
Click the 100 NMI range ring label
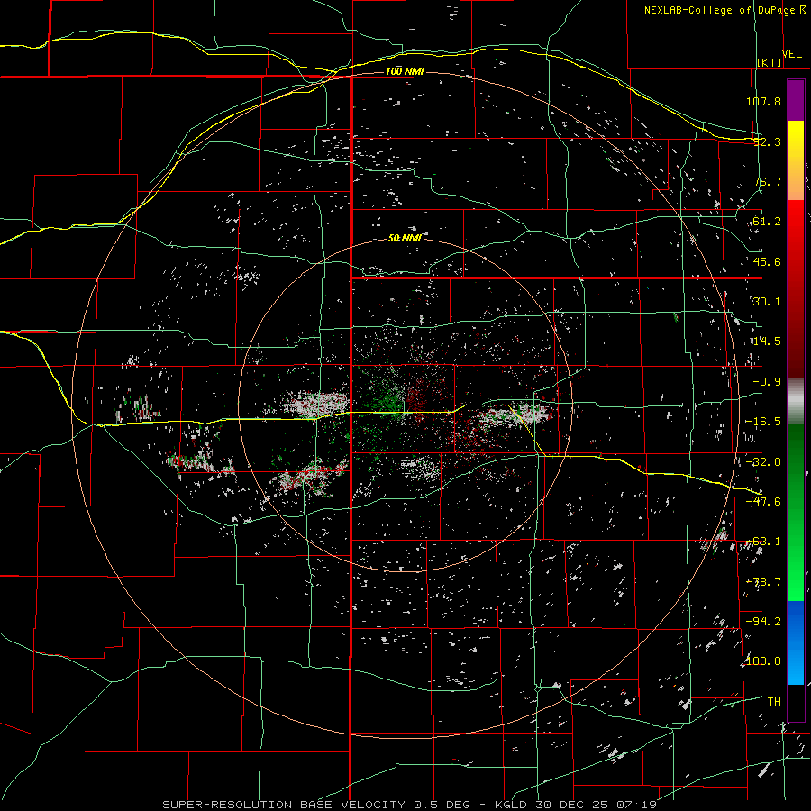pos(405,71)
